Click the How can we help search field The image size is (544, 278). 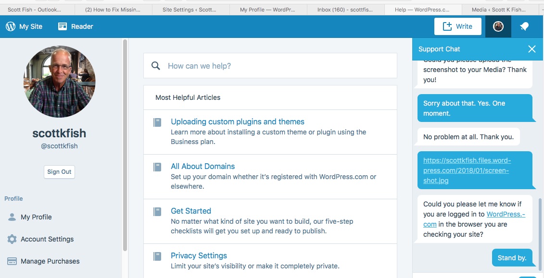tap(279, 66)
